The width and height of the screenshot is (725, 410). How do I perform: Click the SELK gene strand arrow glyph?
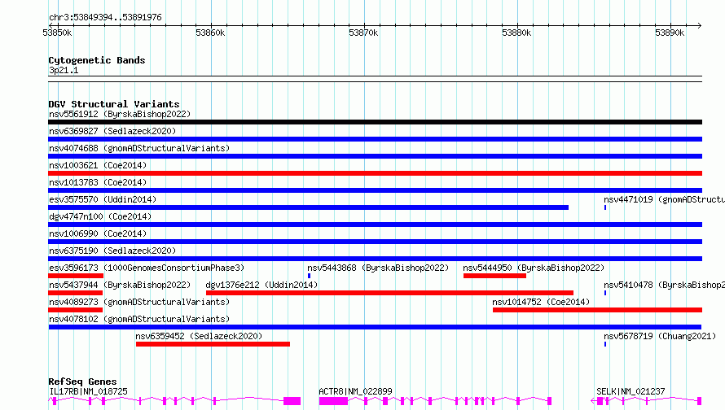pos(594,401)
